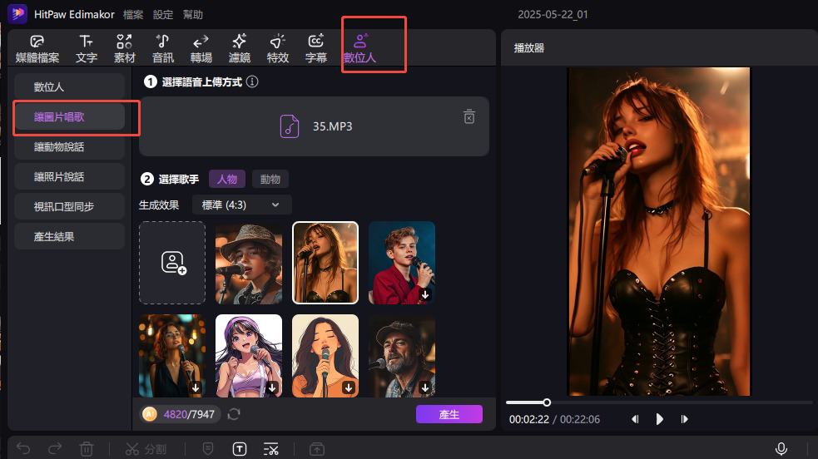818x459 pixels.
Task: Select the 文字 text tool
Action: (x=86, y=48)
